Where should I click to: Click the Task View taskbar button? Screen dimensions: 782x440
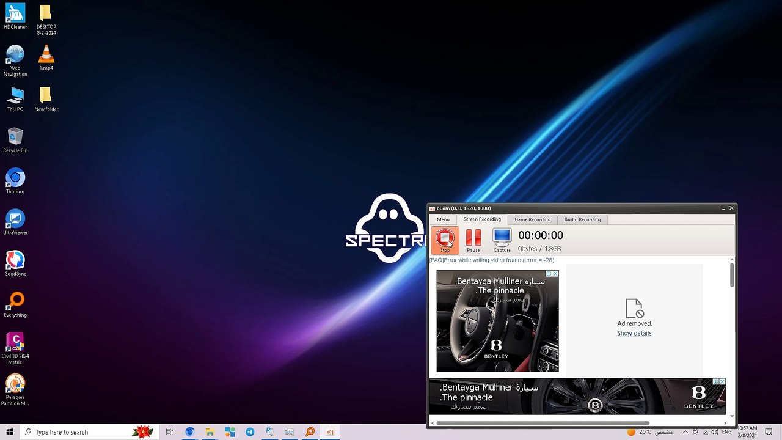(x=169, y=432)
